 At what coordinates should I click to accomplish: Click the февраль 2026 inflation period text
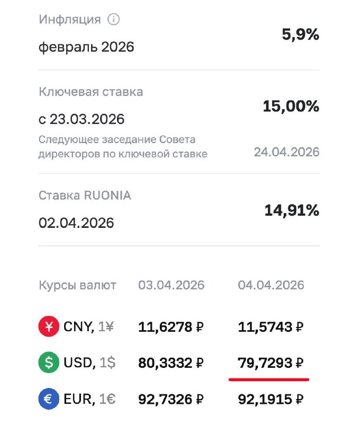(x=86, y=47)
